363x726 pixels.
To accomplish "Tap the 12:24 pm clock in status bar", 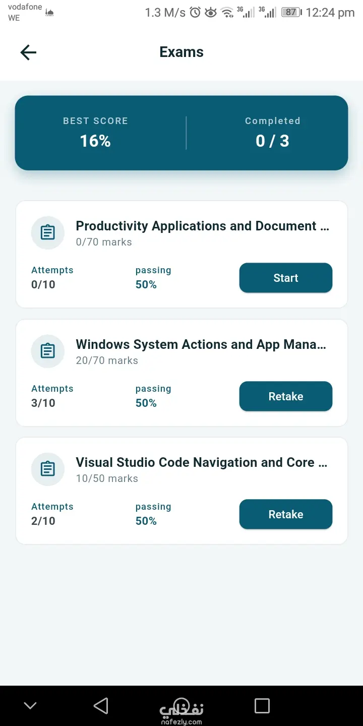I will [x=330, y=13].
